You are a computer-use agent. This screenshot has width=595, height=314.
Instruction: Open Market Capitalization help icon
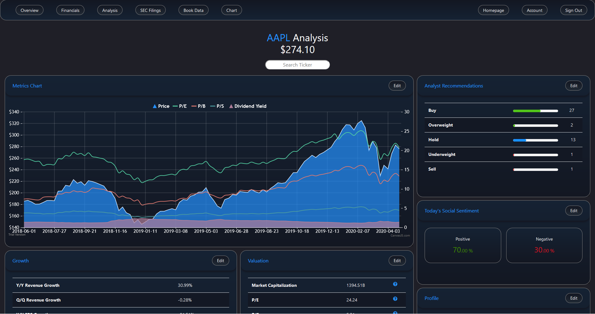pos(395,284)
